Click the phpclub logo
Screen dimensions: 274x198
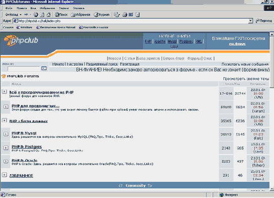pos(21,40)
